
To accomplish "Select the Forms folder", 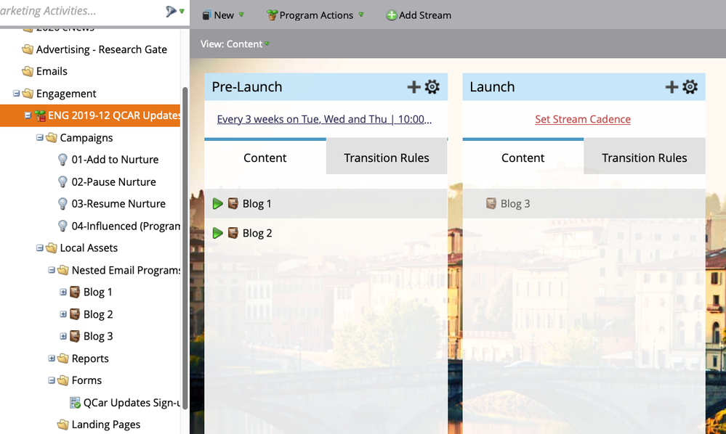I will (x=86, y=380).
